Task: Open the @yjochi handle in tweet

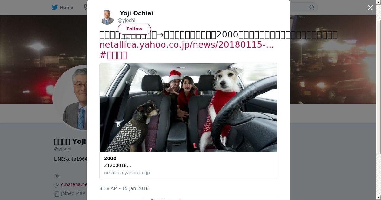Action: pyautogui.click(x=126, y=20)
